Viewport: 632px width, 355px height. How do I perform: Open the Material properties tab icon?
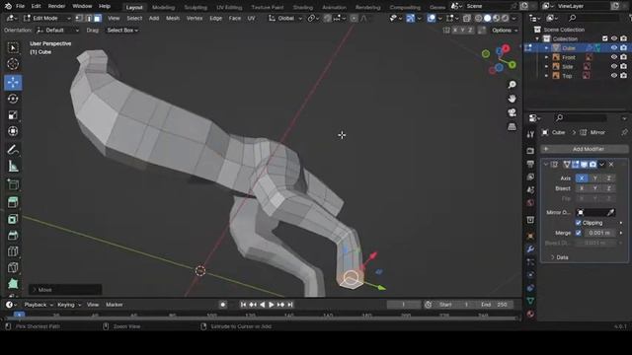[530, 314]
